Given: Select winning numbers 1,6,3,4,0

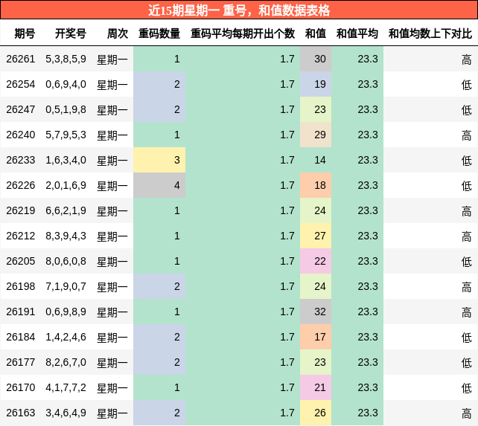Looking at the screenshot, I should 66,160.
